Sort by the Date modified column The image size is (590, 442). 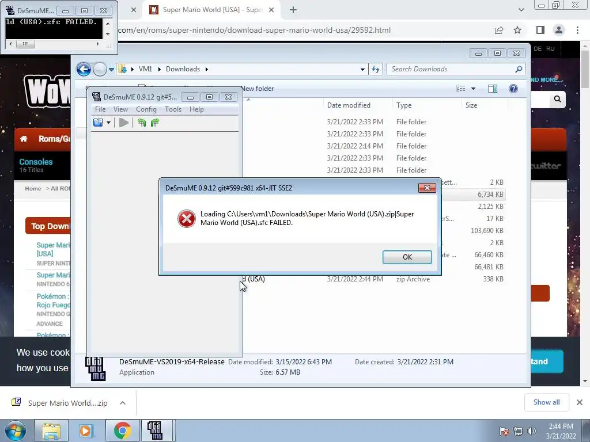(x=349, y=105)
